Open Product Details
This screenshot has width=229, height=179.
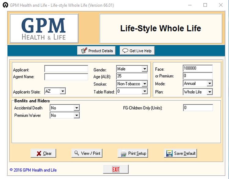tap(96, 51)
